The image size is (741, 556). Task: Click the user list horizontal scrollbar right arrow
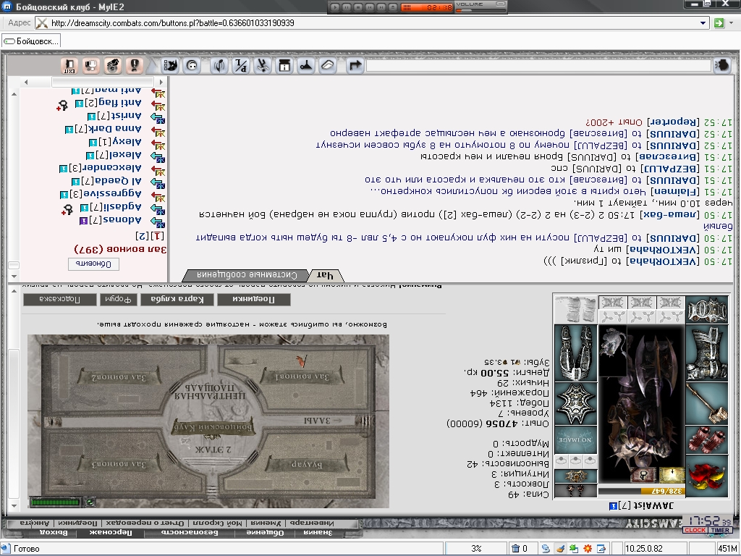pos(161,82)
